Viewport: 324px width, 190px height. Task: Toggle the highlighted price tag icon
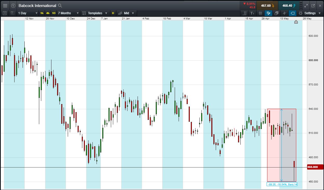coord(293,13)
